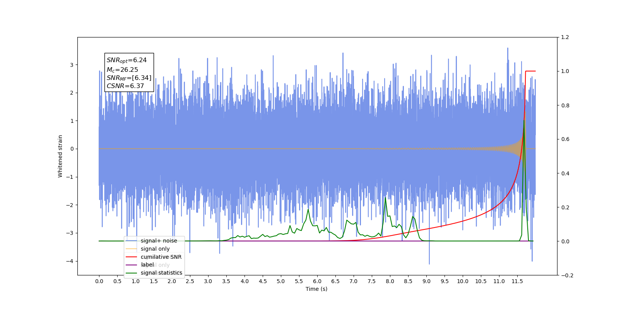Click x-axis tick label 10.0
The image size is (619, 309).
[463, 281]
